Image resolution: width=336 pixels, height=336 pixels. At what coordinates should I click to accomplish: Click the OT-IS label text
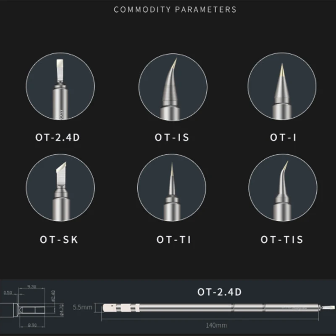(x=172, y=137)
